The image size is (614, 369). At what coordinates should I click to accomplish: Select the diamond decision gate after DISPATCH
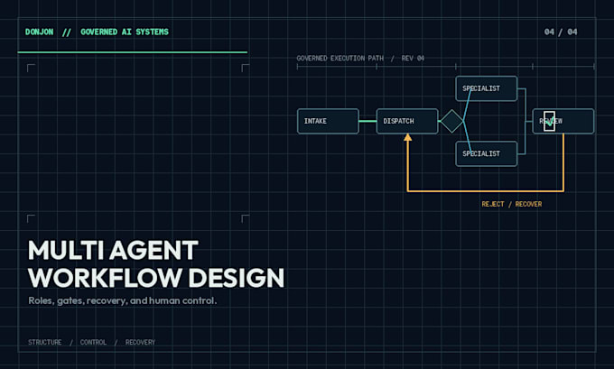[x=451, y=121]
